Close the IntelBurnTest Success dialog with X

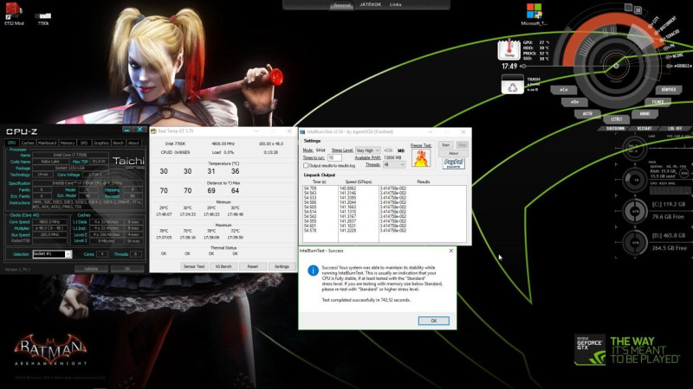[x=450, y=251]
